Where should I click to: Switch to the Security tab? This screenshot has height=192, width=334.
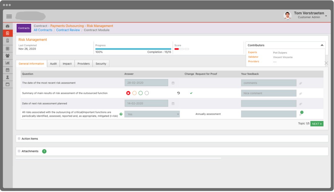[101, 64]
